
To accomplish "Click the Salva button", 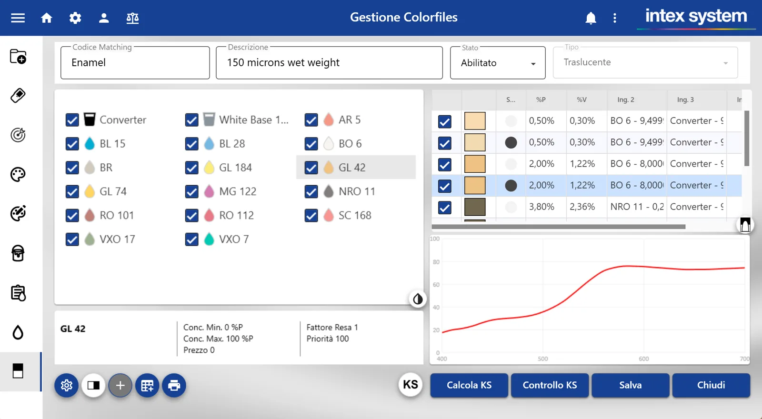I will click(631, 385).
